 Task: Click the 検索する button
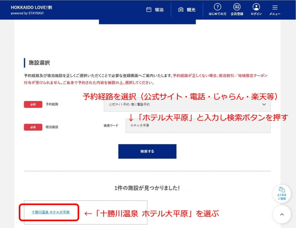pyautogui.click(x=147, y=151)
